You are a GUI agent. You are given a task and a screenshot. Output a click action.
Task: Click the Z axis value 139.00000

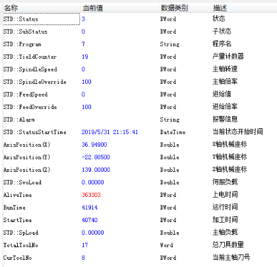point(96,170)
